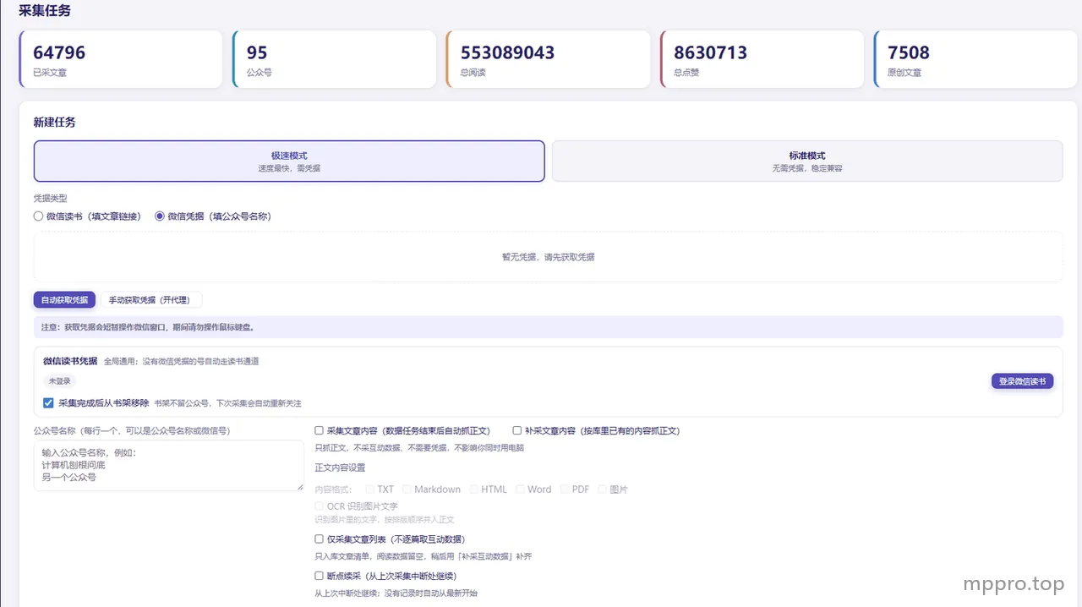The width and height of the screenshot is (1082, 607).
Task: Click the 暂无凭据，请先获取凭据 message
Action: pyautogui.click(x=548, y=257)
